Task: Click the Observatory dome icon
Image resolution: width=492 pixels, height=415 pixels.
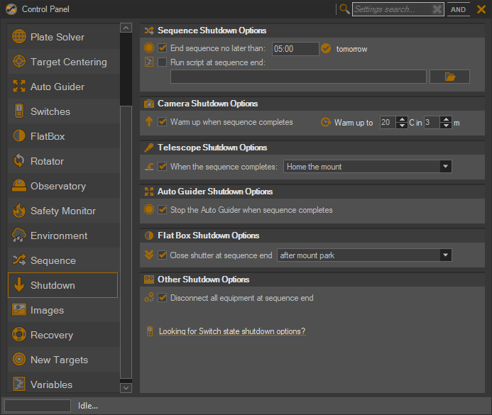Action: click(19, 185)
